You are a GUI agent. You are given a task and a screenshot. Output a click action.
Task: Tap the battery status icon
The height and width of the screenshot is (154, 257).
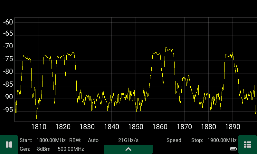233,149
